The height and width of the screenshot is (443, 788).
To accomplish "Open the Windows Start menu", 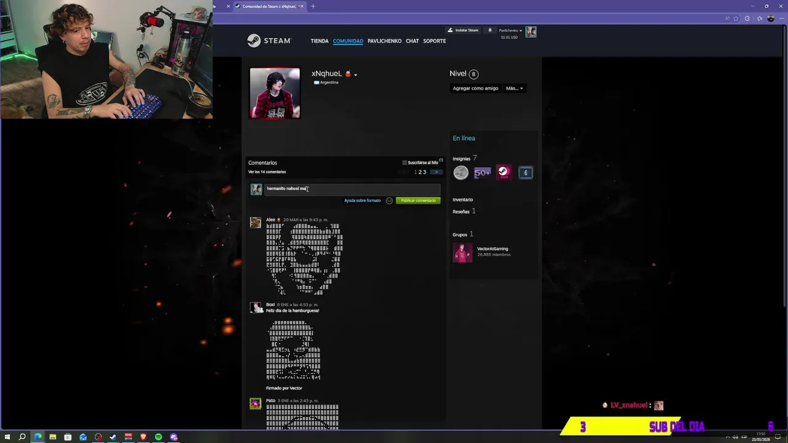I will pos(7,437).
